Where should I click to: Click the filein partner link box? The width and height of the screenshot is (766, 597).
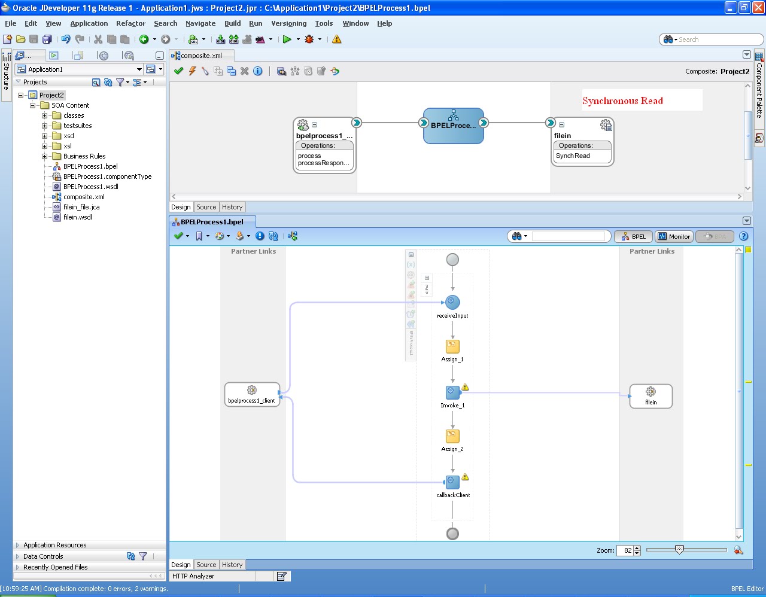[x=651, y=396]
